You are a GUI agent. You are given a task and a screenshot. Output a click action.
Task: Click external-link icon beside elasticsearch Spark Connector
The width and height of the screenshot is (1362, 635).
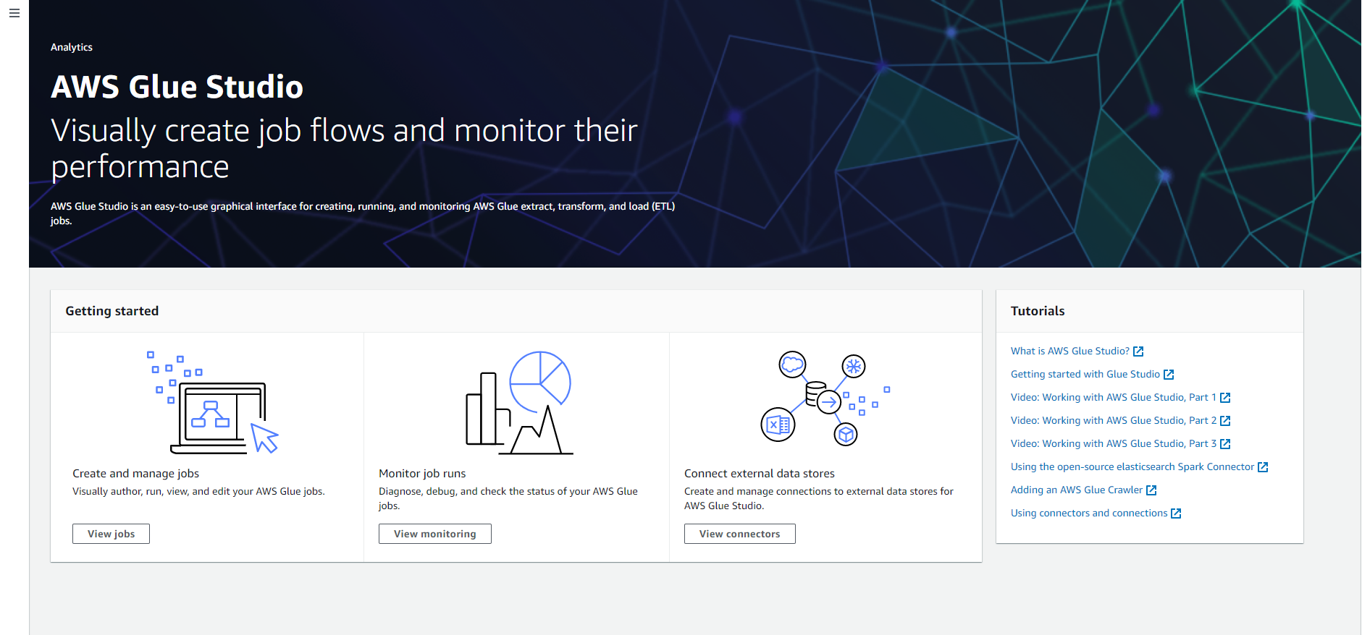[x=1263, y=467]
